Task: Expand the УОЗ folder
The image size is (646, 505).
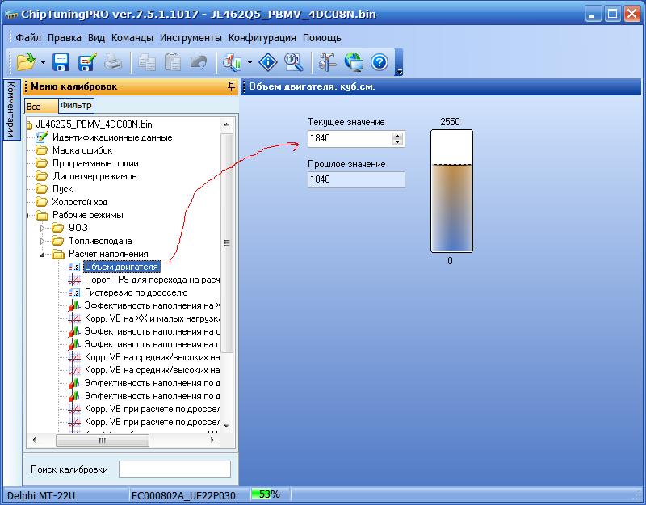Action: tap(42, 228)
